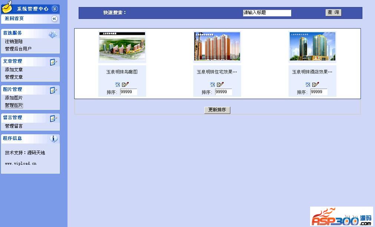Viewport: 375px width, 227px height.
Task: Open the 玉泉明珠酒店效果 thumbnail
Action: 312,47
